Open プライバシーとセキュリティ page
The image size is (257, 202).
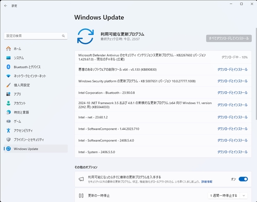[36, 139]
